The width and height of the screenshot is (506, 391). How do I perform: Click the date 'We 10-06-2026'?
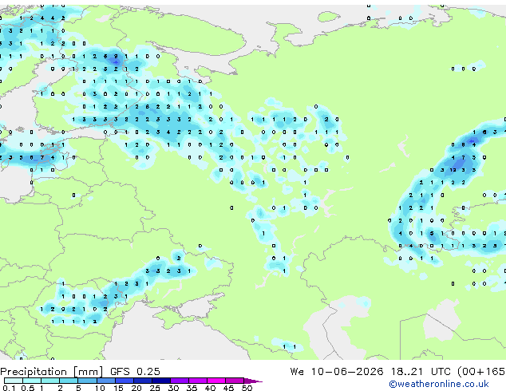pyautogui.click(x=337, y=372)
